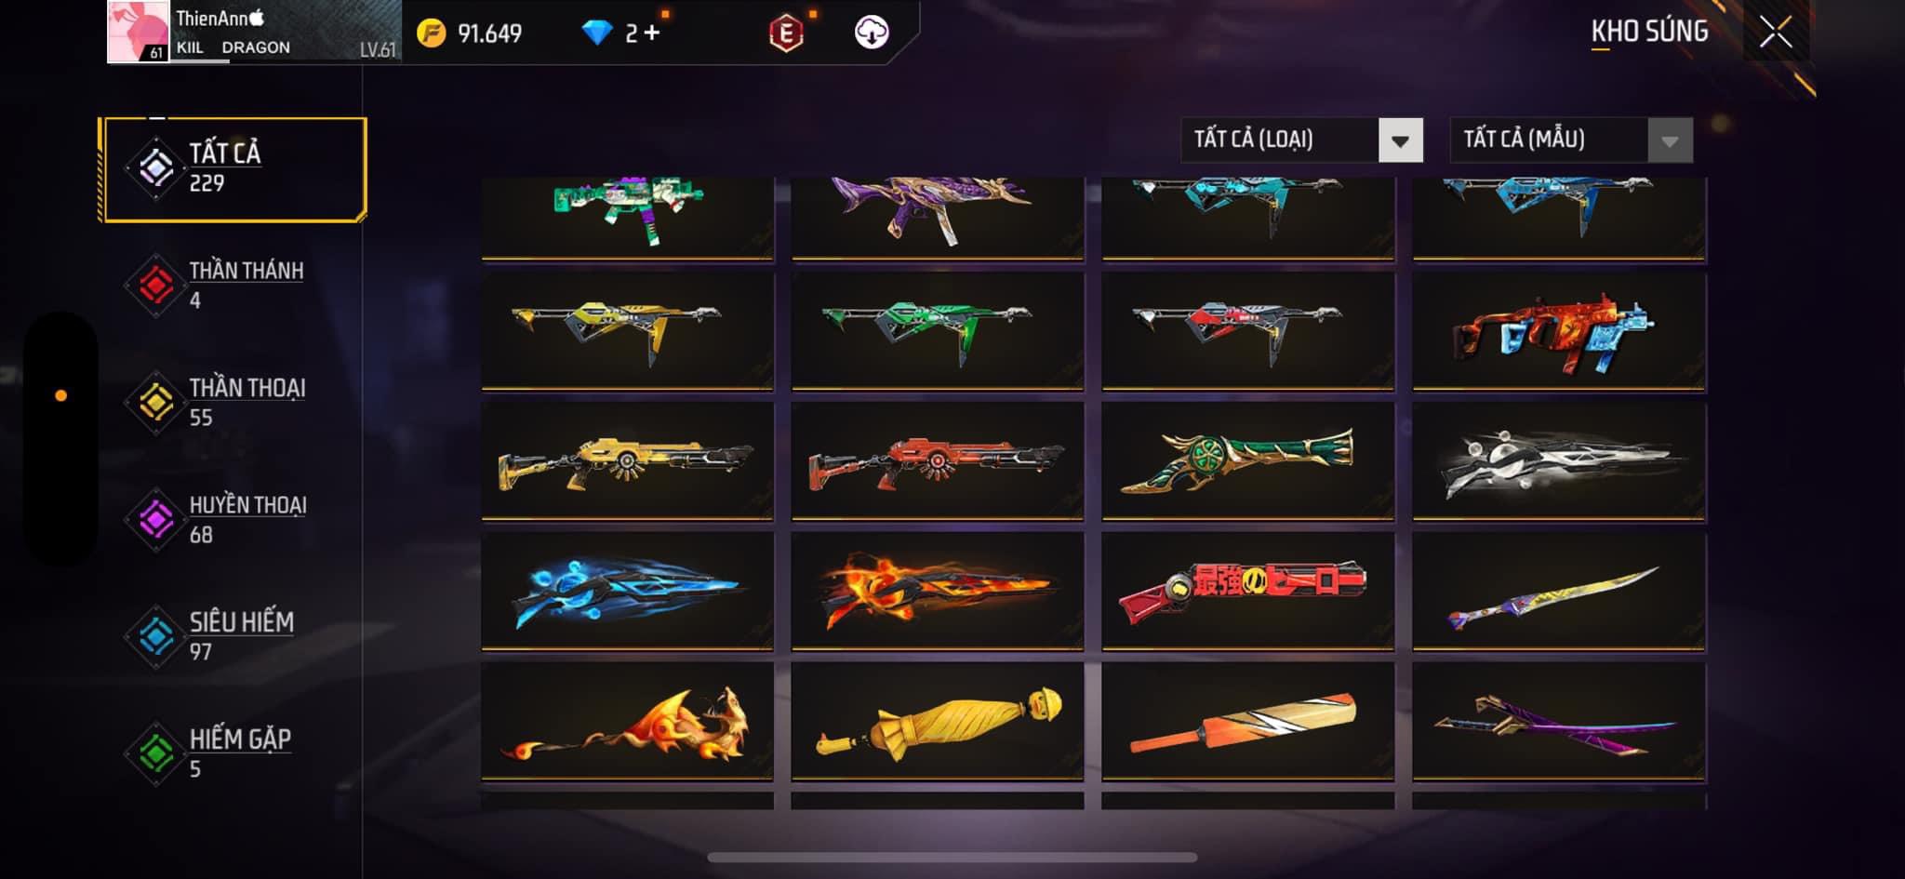Select the yellow umbrella weapon skin

coord(938,721)
